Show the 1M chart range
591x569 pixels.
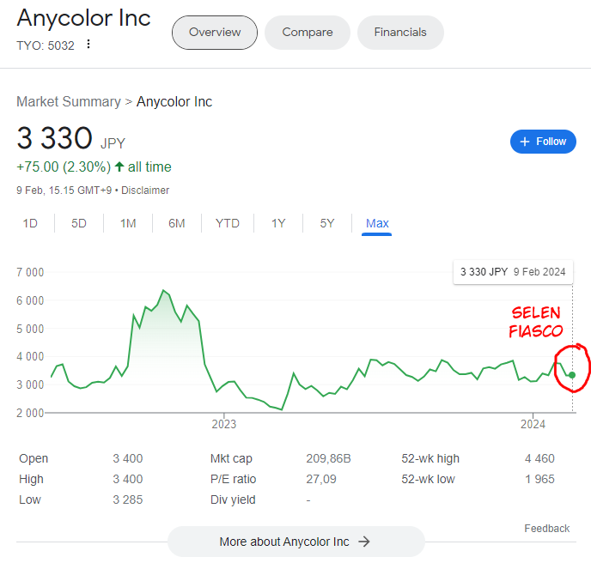(x=128, y=223)
